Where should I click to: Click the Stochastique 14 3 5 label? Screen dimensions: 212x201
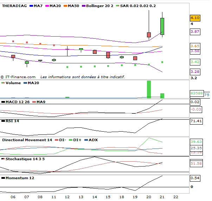[25, 159]
